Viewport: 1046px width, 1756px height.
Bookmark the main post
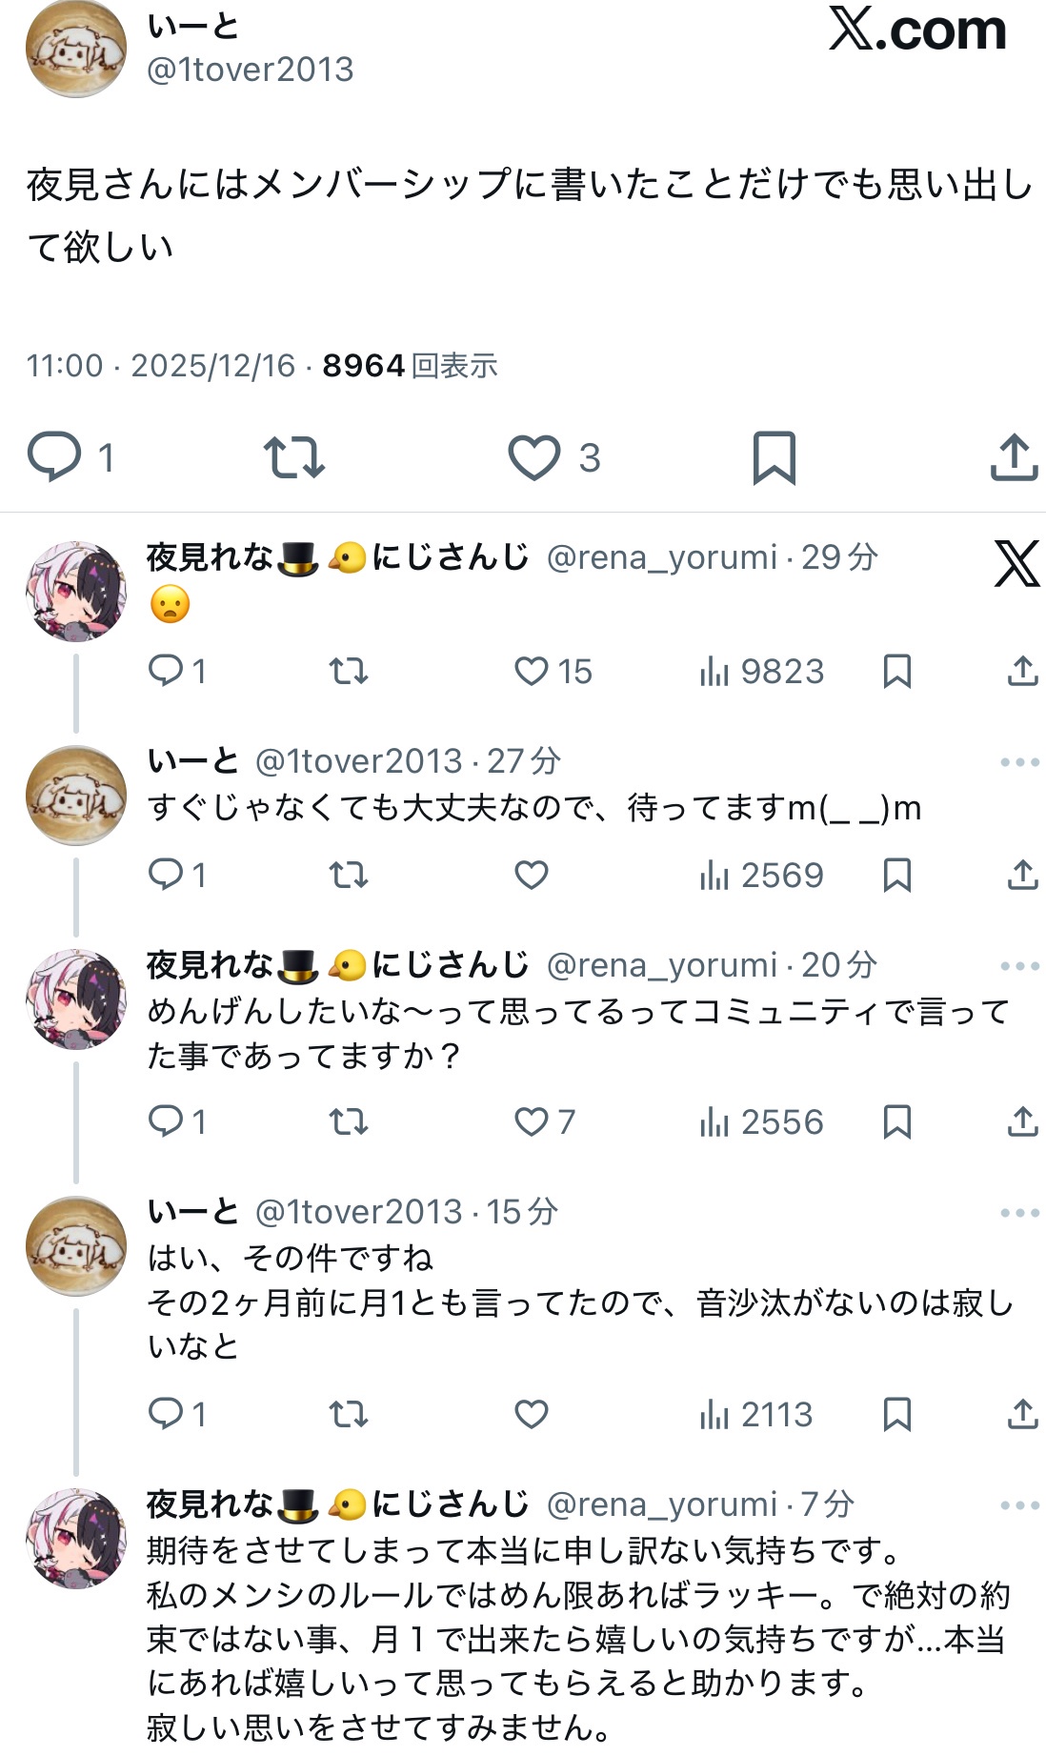tap(774, 457)
